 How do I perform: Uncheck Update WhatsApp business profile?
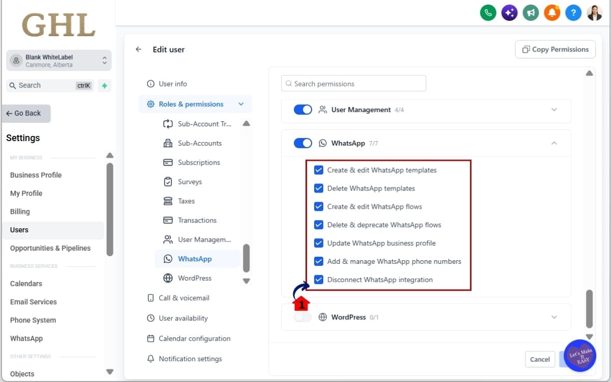(319, 243)
